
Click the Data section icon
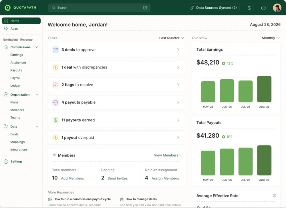(x=6, y=126)
